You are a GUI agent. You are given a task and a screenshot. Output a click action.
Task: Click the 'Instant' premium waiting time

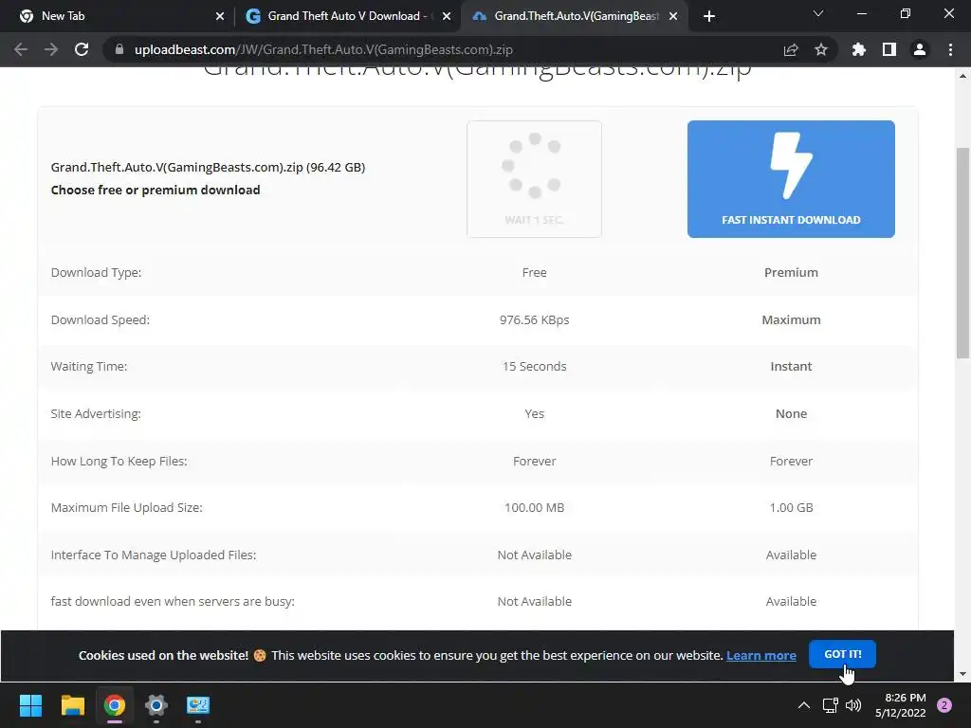[x=791, y=367]
